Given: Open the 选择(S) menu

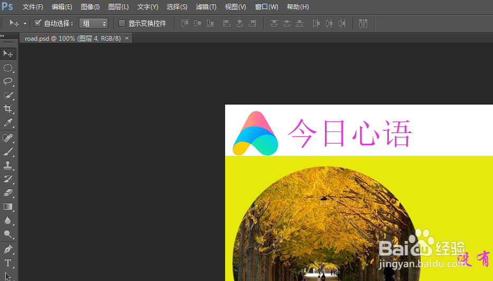Looking at the screenshot, I should tap(177, 6).
